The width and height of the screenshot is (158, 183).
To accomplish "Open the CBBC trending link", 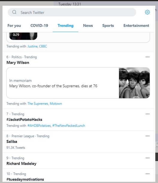I will 43,46.
